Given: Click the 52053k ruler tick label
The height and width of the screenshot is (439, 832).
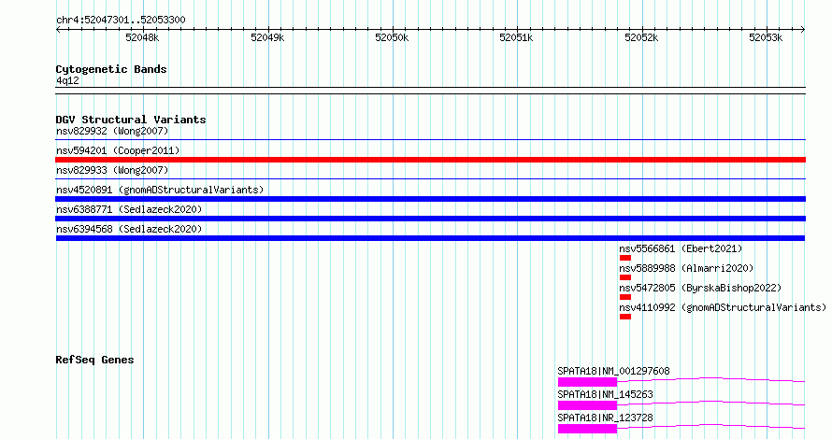Looking at the screenshot, I should [765, 37].
